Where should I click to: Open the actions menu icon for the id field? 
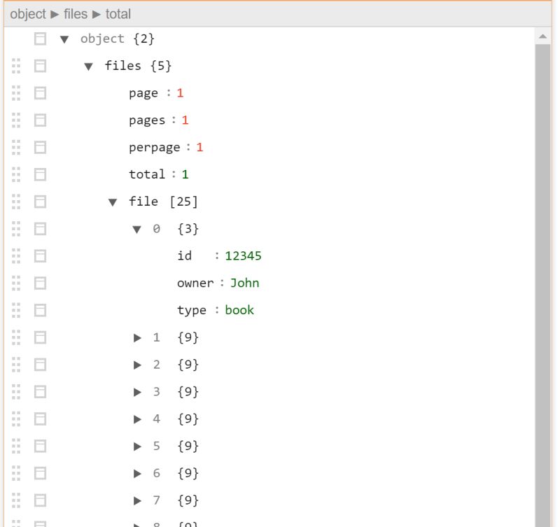coord(40,255)
